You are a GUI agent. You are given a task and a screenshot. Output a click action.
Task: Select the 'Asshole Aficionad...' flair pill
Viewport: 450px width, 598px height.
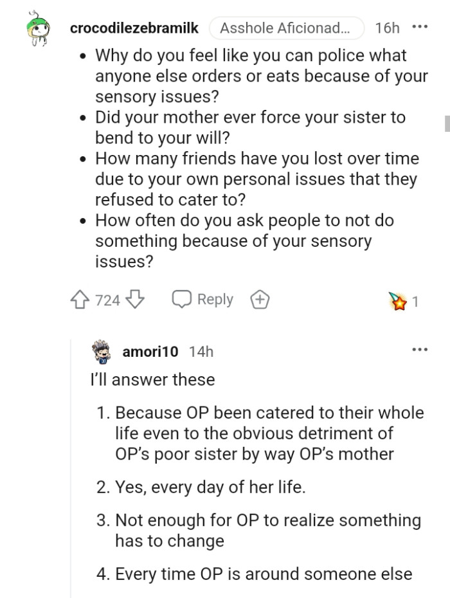[287, 28]
